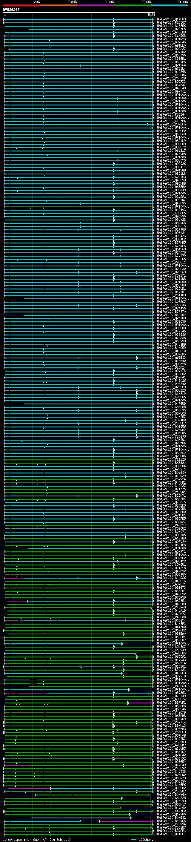Open hit UniRef100_C4PG27
This screenshot has width=191, height=842.
(171, 486)
